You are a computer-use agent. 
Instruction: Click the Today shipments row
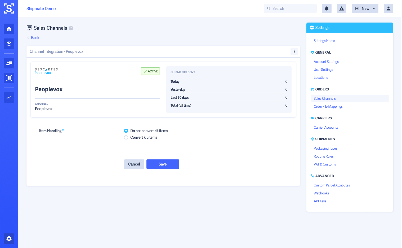click(x=229, y=81)
